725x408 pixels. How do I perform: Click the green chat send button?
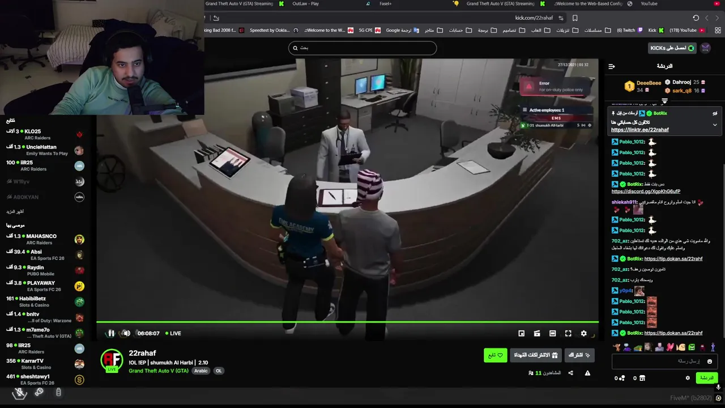[706, 378]
